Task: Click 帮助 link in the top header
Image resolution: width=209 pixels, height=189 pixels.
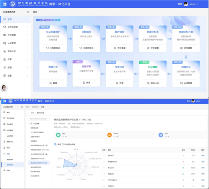Action: [x=179, y=4]
